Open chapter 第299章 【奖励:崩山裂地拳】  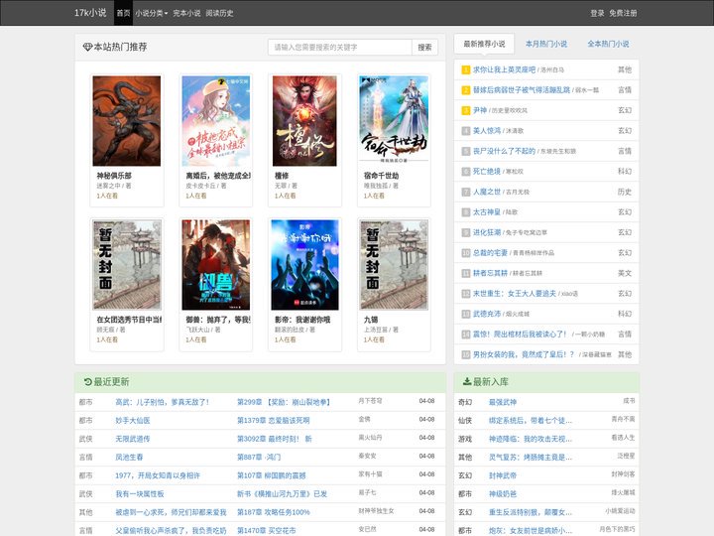[x=284, y=402]
